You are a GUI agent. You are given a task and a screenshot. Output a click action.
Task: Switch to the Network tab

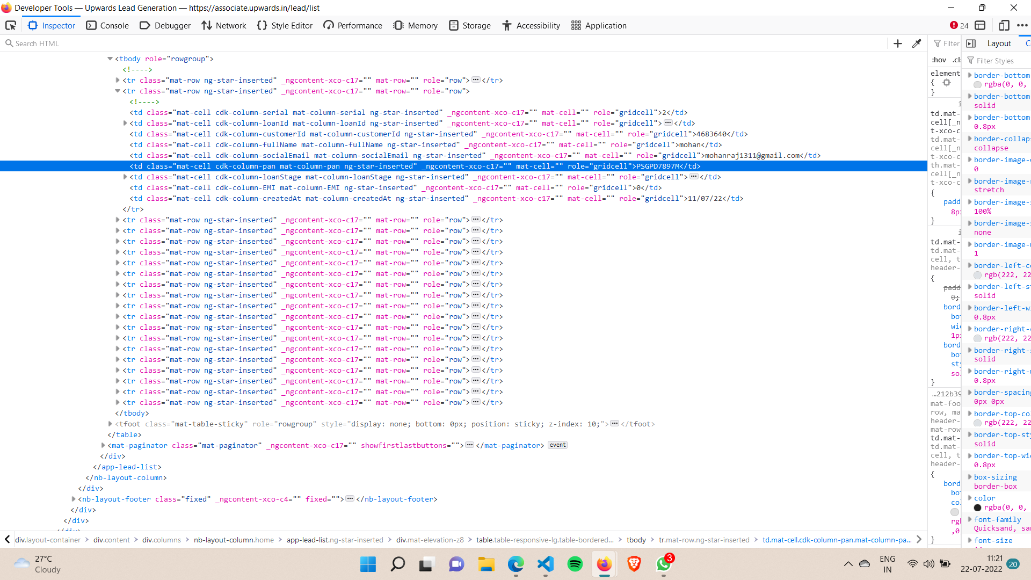[x=224, y=25]
